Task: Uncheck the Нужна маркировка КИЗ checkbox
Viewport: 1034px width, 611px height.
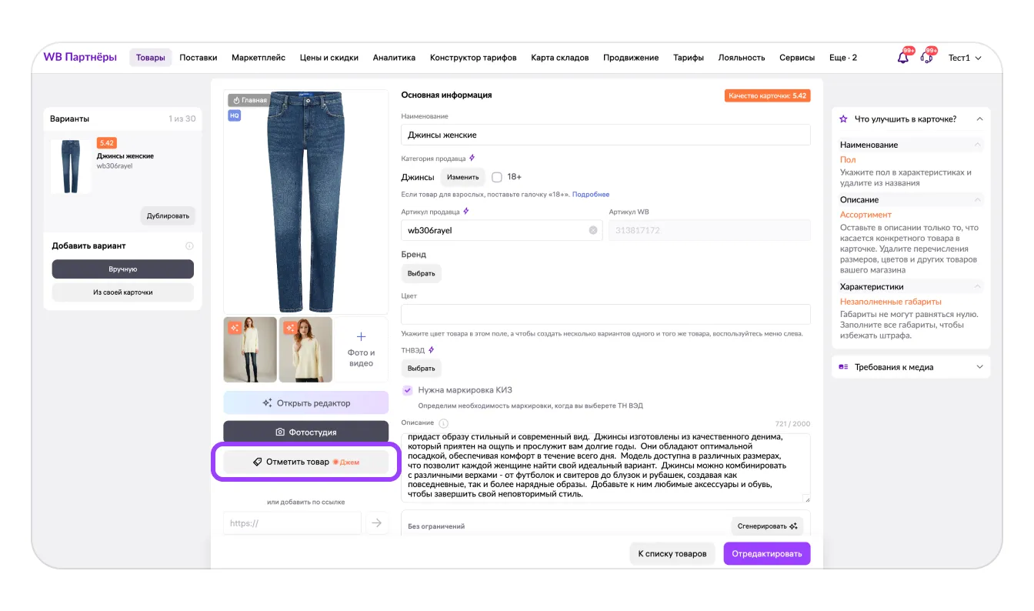Action: pyautogui.click(x=408, y=390)
